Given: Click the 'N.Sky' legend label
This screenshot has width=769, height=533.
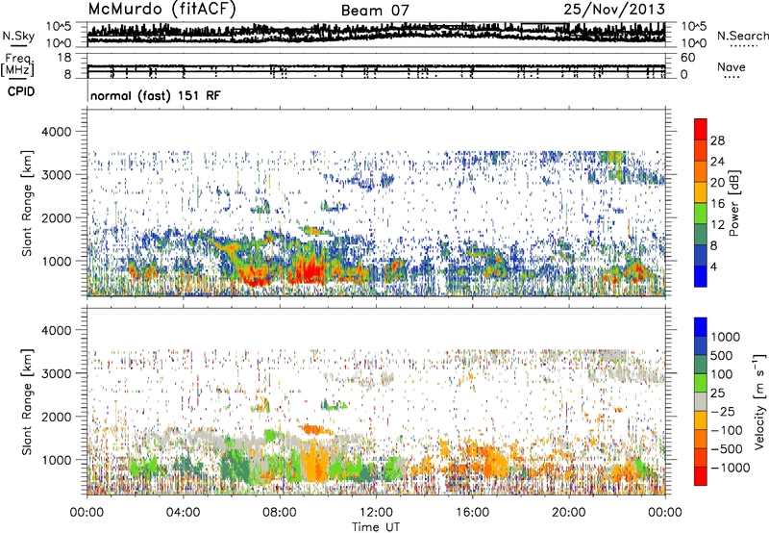Looking at the screenshot, I should (18, 36).
